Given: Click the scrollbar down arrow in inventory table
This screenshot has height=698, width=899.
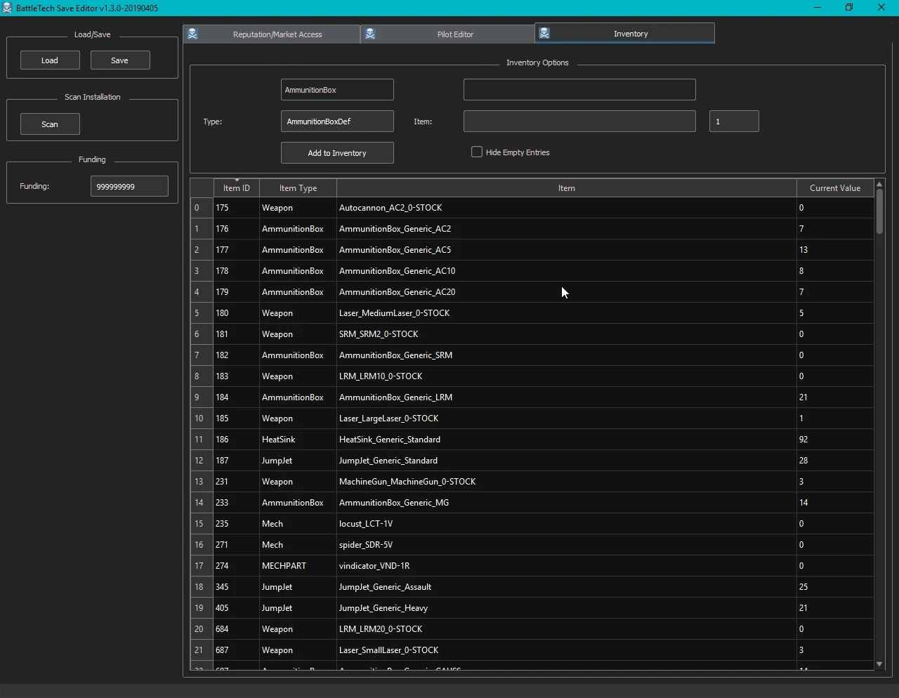Looking at the screenshot, I should (x=879, y=664).
